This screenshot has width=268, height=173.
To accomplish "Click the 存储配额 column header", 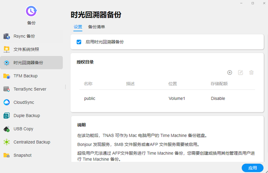I will coord(219,84).
